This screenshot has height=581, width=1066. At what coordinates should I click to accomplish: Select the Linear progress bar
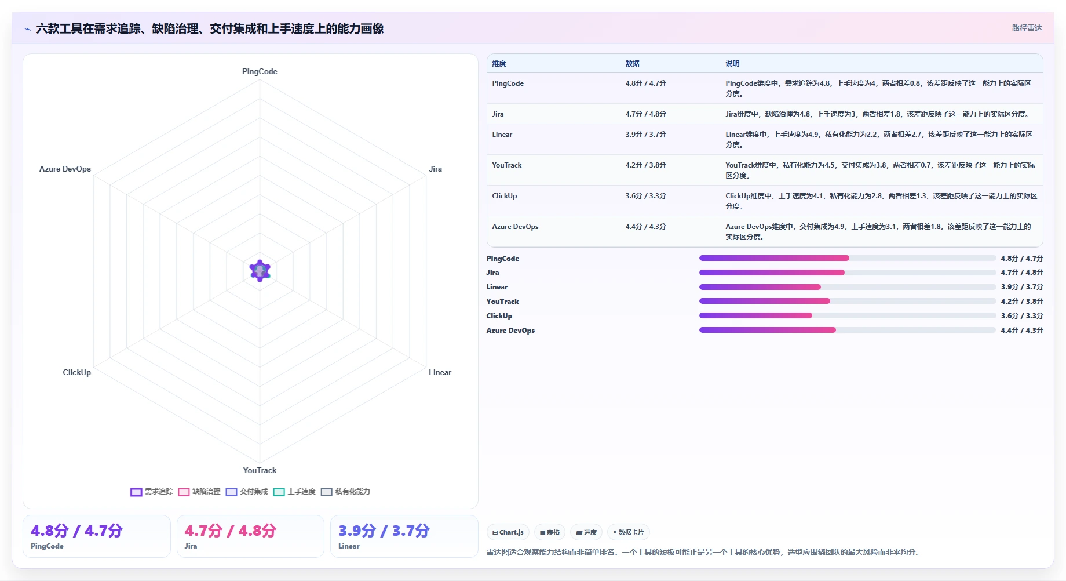[x=847, y=287]
